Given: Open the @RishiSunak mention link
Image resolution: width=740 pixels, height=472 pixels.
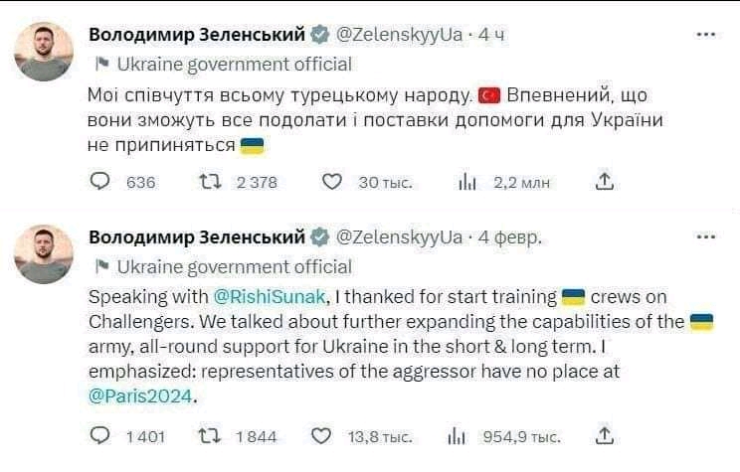Looking at the screenshot, I should pos(270,297).
